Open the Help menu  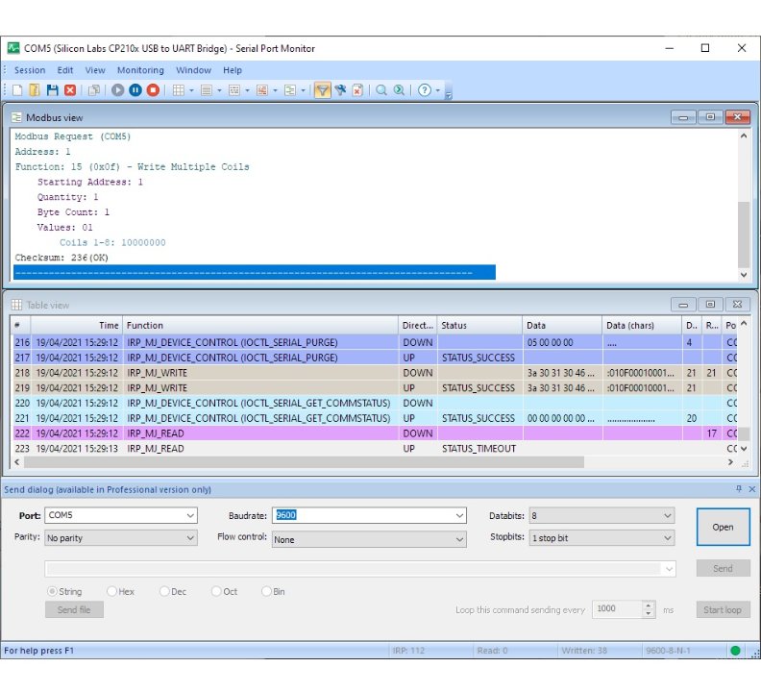point(233,70)
